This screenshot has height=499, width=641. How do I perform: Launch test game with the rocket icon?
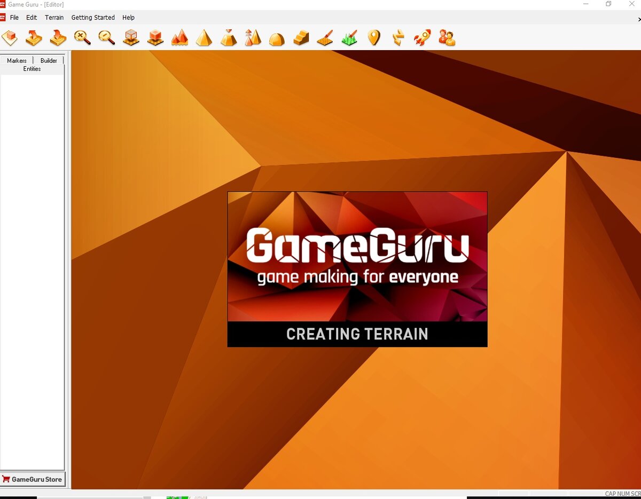coord(423,38)
